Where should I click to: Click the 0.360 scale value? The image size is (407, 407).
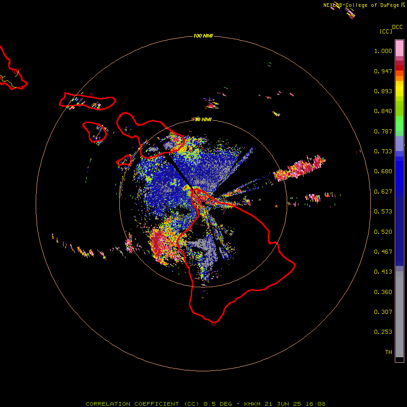click(x=383, y=292)
